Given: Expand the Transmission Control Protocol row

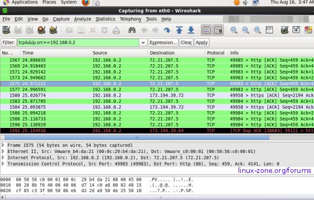Looking at the screenshot, I should [x=3, y=163].
